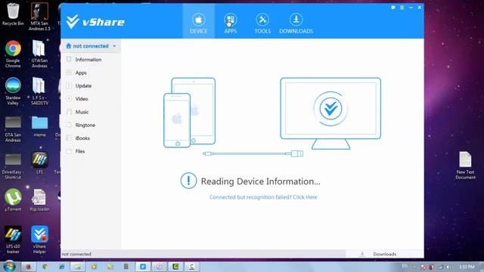This screenshot has width=484, height=272.
Task: Select the LFS desktop icon
Action: click(x=39, y=163)
